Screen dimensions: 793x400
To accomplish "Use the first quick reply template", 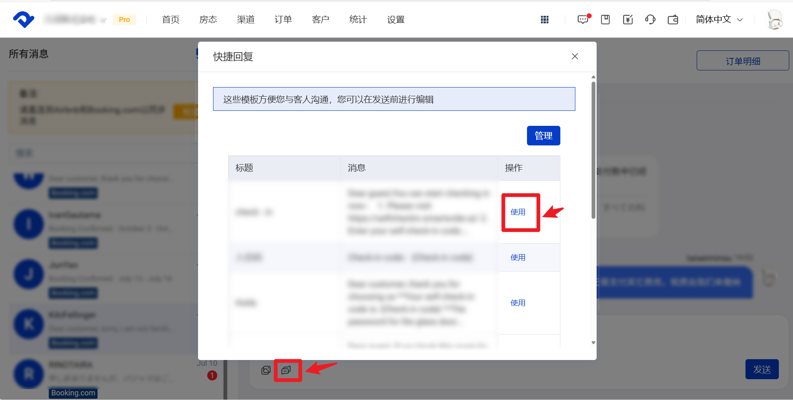I will 518,212.
